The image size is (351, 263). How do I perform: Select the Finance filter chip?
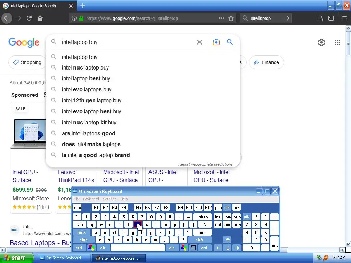pyautogui.click(x=266, y=62)
